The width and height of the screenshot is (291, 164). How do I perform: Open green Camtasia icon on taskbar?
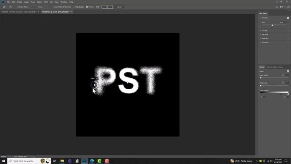99,161
